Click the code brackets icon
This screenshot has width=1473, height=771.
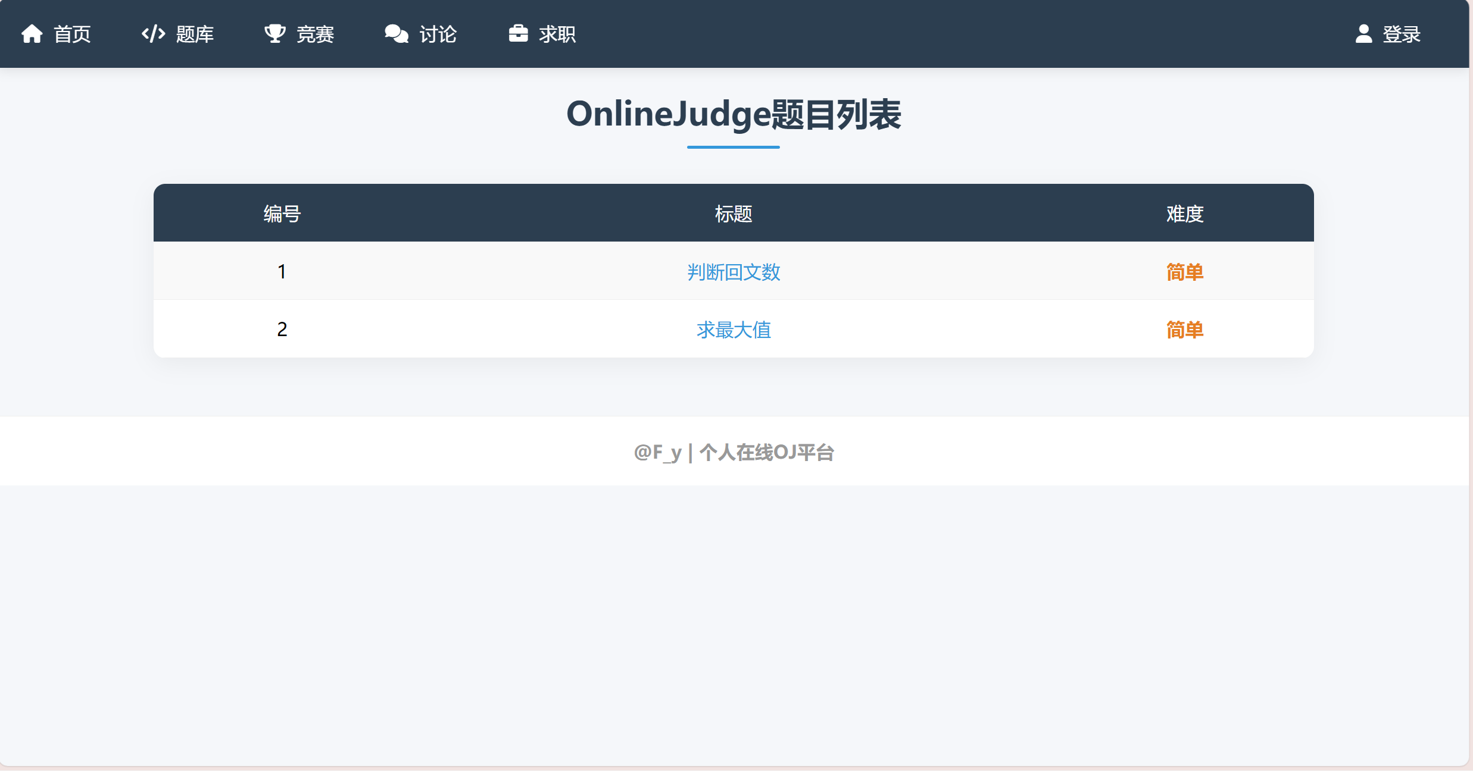click(153, 34)
